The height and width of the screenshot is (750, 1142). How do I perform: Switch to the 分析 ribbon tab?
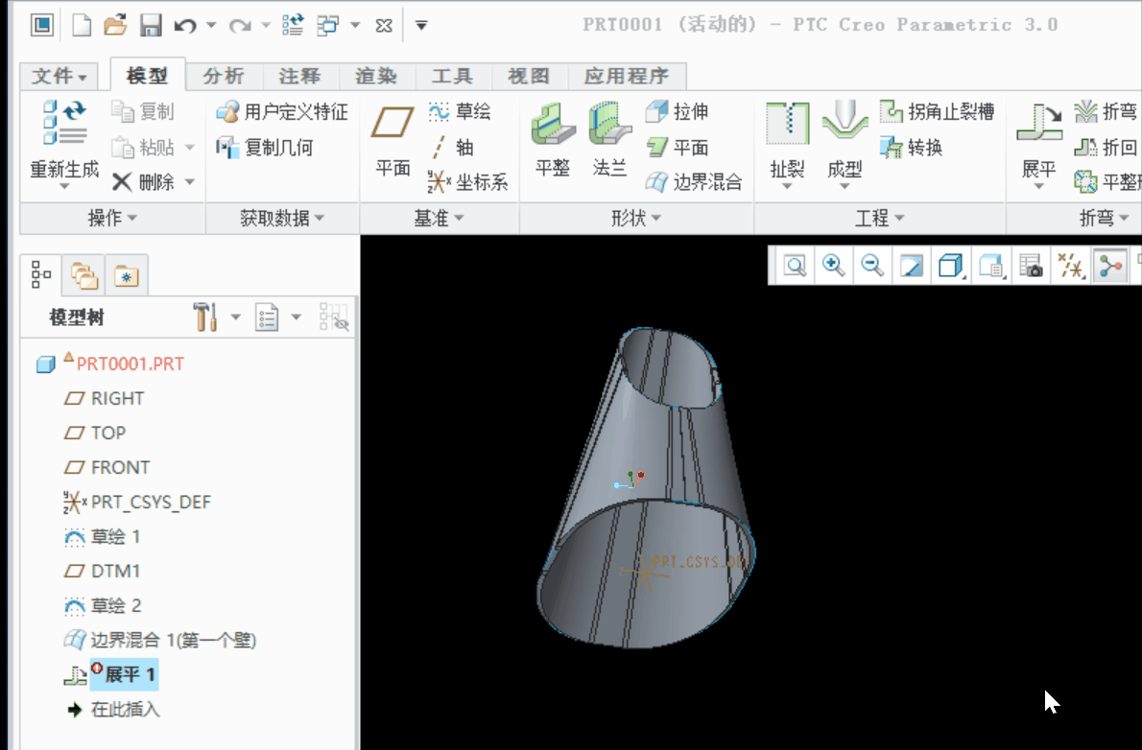(x=223, y=76)
